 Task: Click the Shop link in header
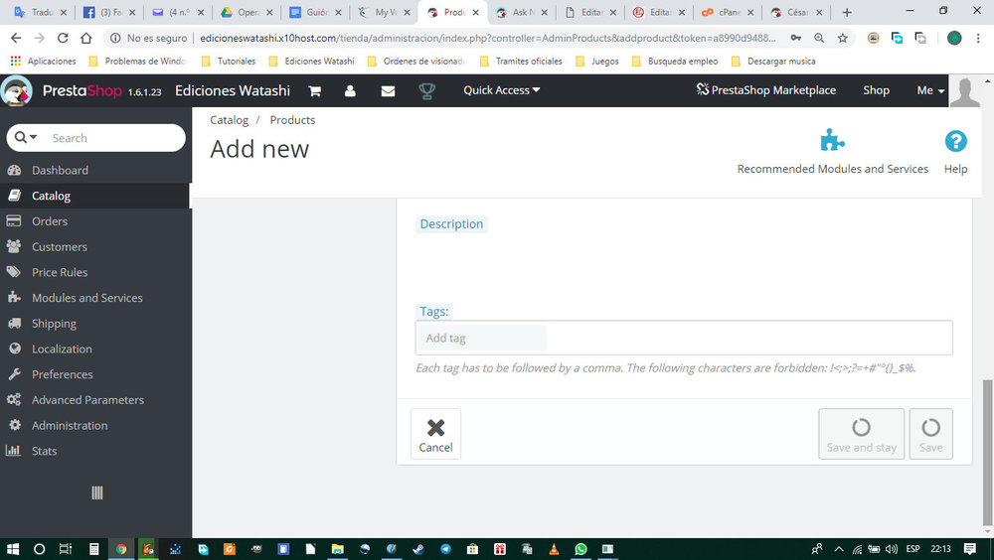[876, 90]
